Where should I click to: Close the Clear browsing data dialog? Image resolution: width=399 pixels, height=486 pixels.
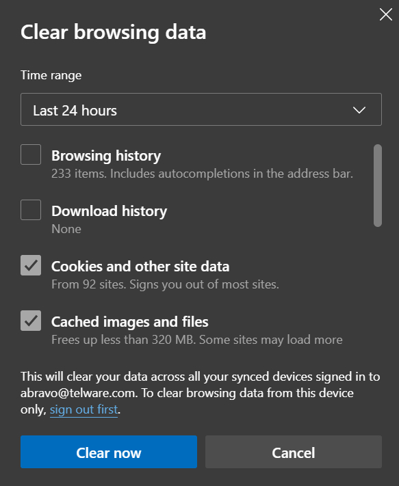click(x=386, y=14)
